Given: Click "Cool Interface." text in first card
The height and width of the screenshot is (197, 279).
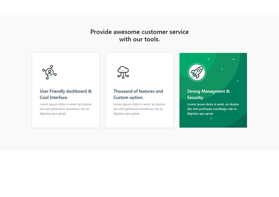Looking at the screenshot, I should [54, 98].
